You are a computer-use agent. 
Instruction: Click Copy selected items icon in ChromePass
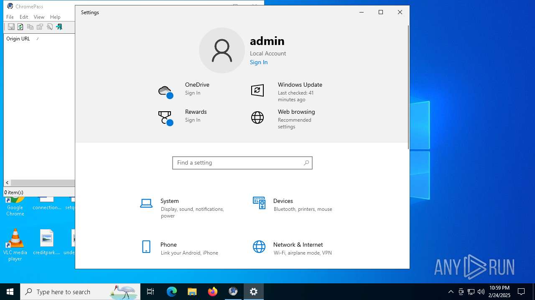click(x=30, y=27)
